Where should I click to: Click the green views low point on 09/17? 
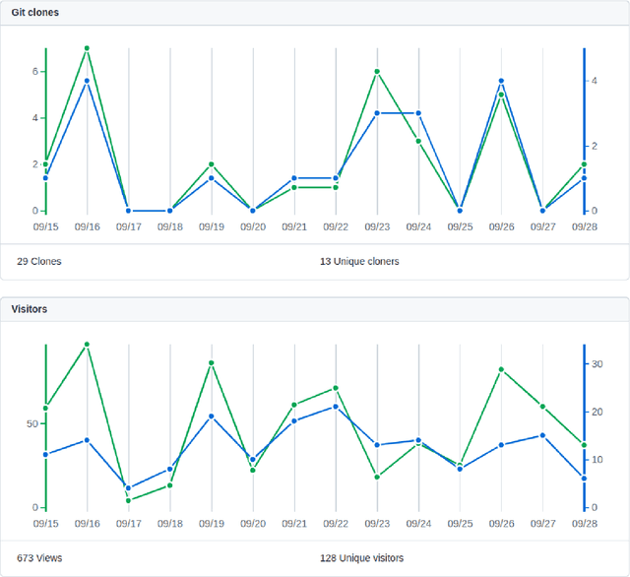coord(128,500)
